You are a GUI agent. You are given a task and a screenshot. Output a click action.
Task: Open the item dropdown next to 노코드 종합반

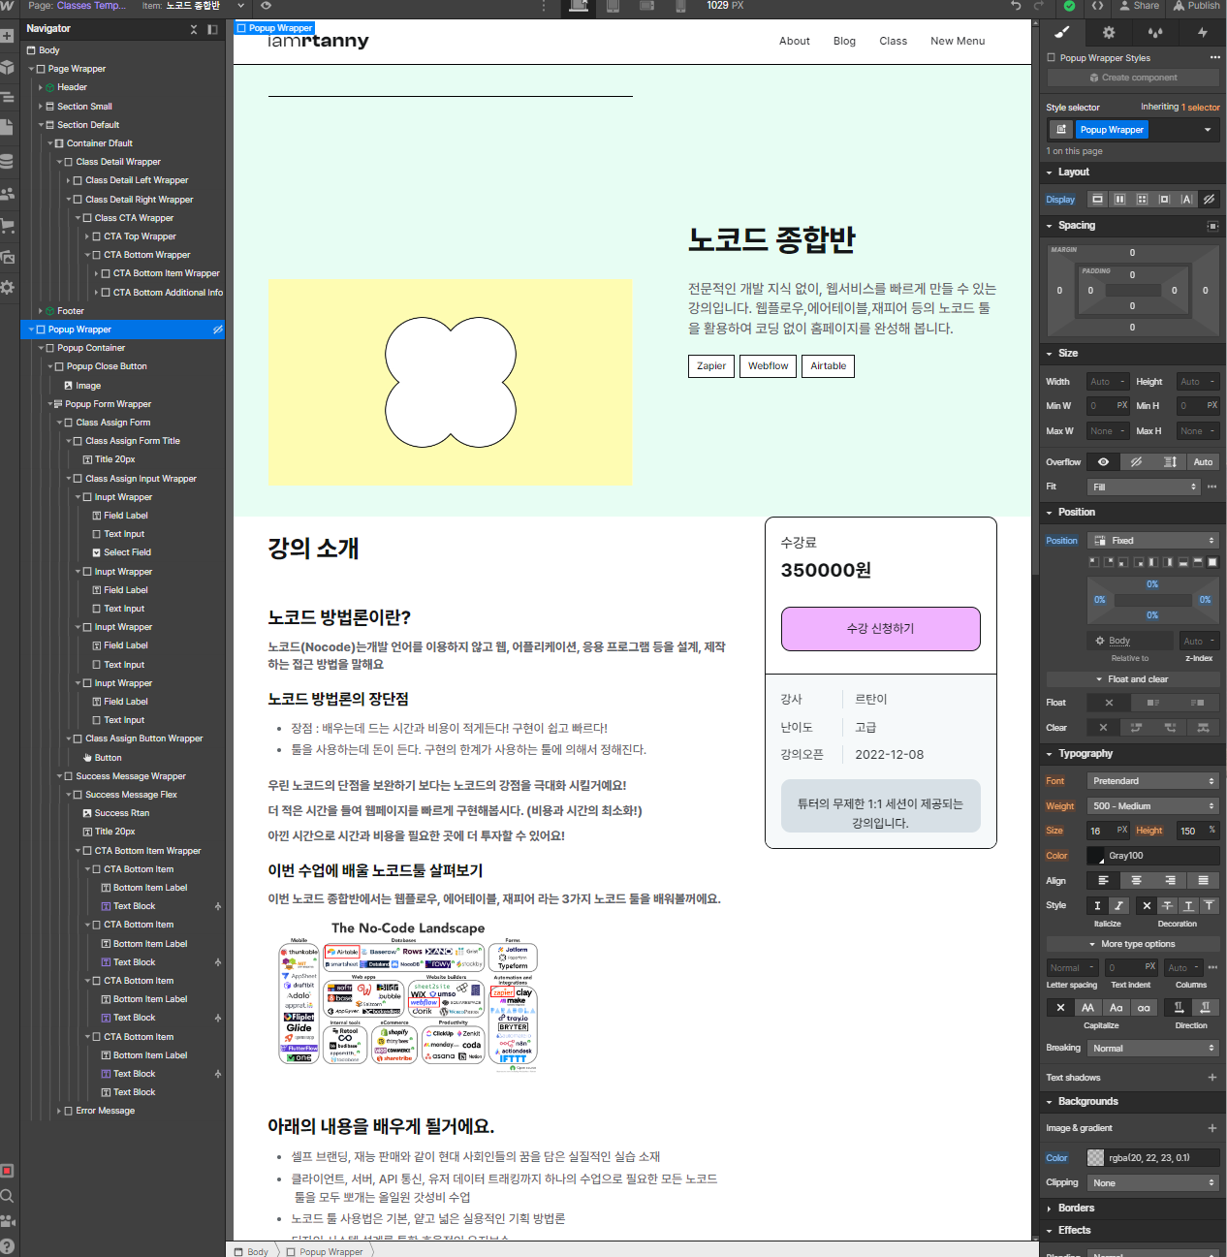(x=240, y=6)
